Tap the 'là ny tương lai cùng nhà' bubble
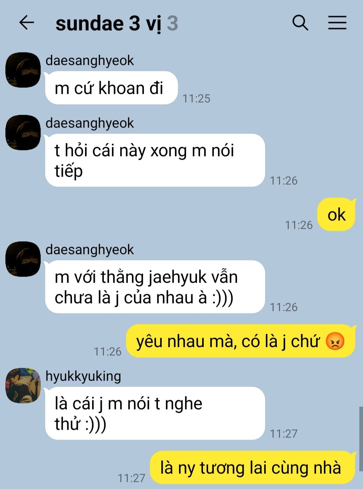Screen dimensions: 363x489 point(252,467)
